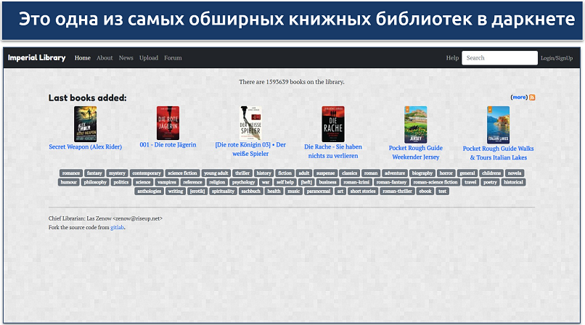This screenshot has width=585, height=325.
Task: Open the Die Rache book cover
Action: click(333, 124)
